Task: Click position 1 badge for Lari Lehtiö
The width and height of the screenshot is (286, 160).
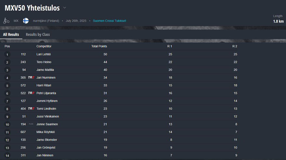Action: point(7,54)
